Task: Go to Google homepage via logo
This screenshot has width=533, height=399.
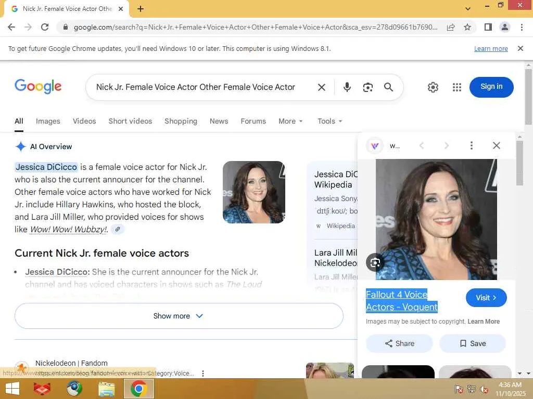Action: pyautogui.click(x=38, y=86)
